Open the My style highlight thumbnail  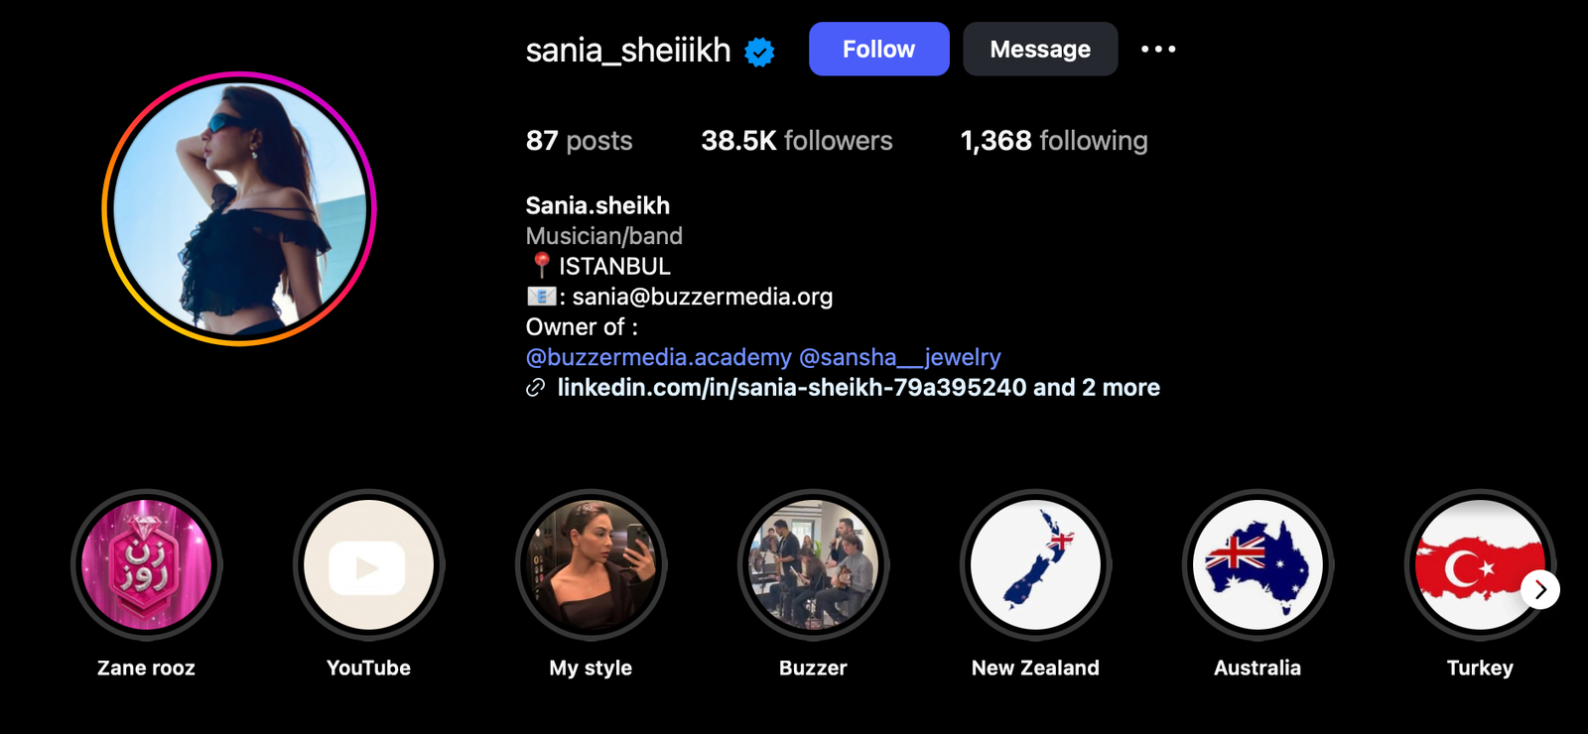point(592,565)
